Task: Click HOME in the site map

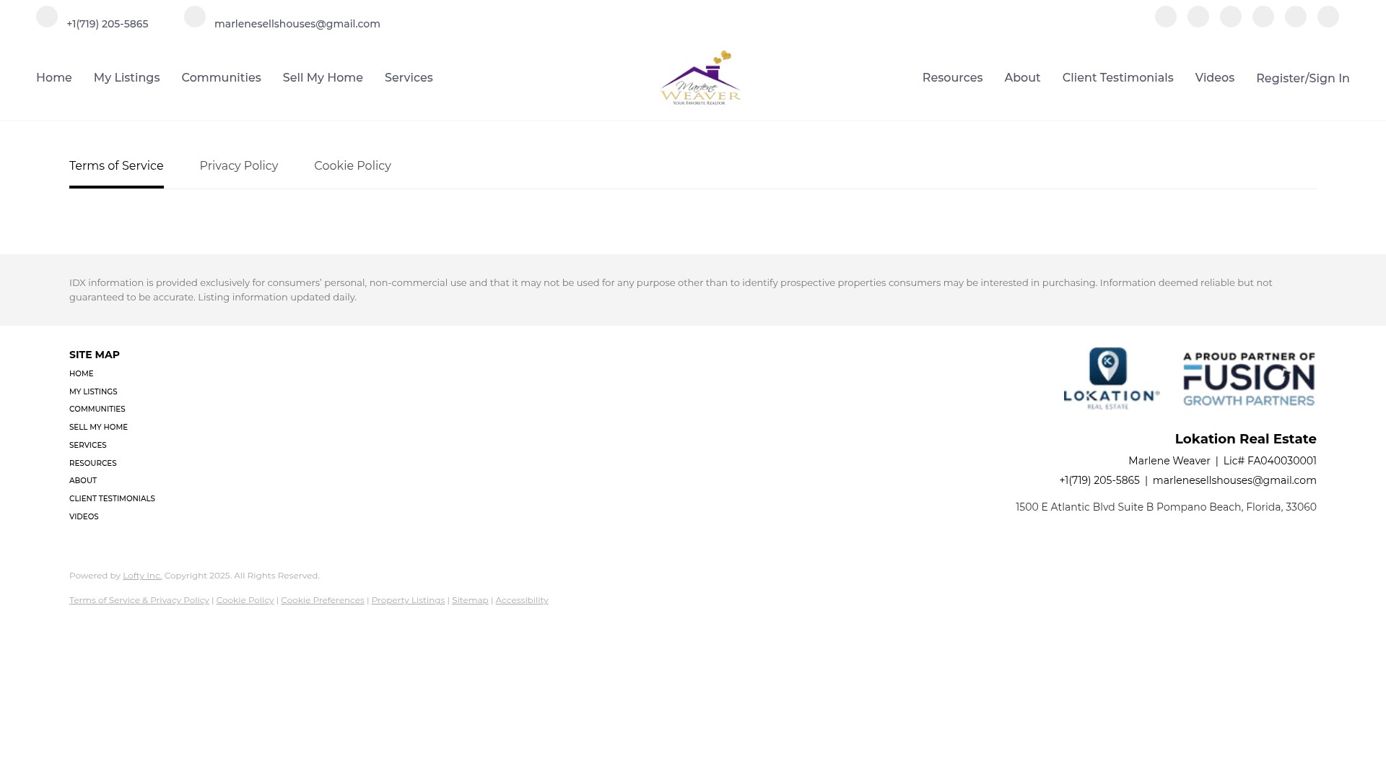Action: click(82, 374)
